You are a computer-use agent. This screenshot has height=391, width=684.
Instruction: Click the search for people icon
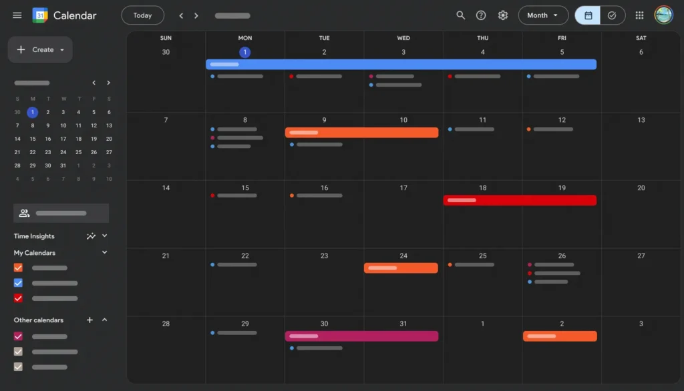tap(25, 212)
